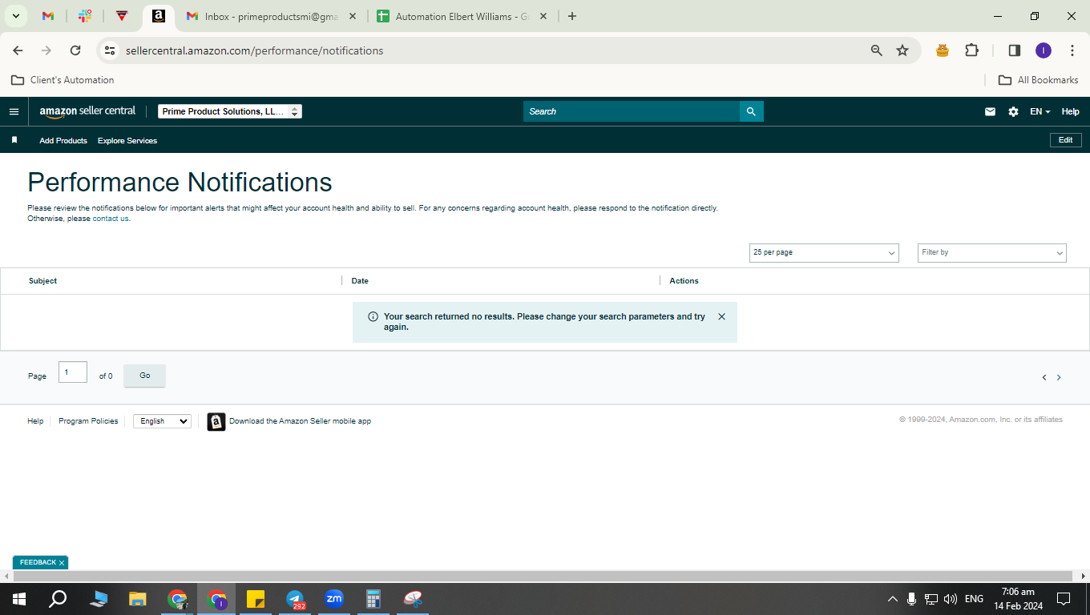Close the Automation Elbert Williams tab
The height and width of the screenshot is (615, 1090).
point(543,16)
